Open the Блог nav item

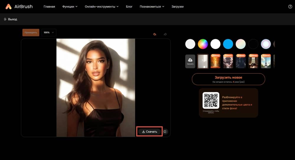[x=129, y=6]
